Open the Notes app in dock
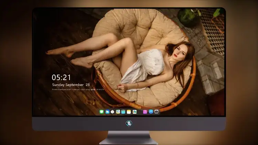 129,112
